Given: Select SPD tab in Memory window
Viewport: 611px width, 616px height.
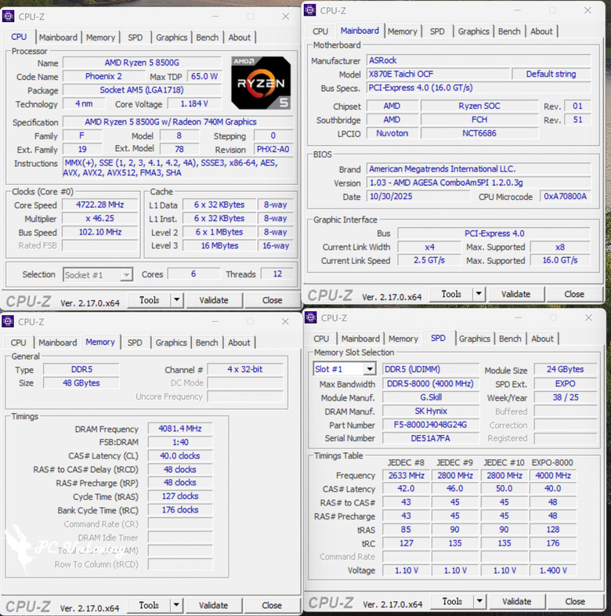Looking at the screenshot, I should (x=135, y=342).
